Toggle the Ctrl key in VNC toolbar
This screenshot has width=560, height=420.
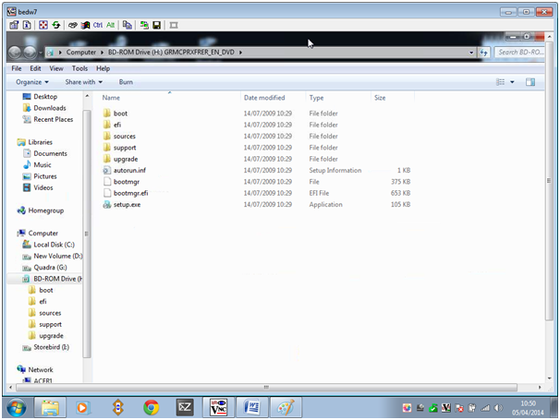coord(97,24)
